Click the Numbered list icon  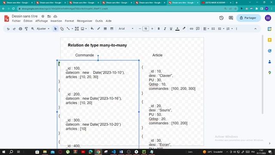click(228, 29)
